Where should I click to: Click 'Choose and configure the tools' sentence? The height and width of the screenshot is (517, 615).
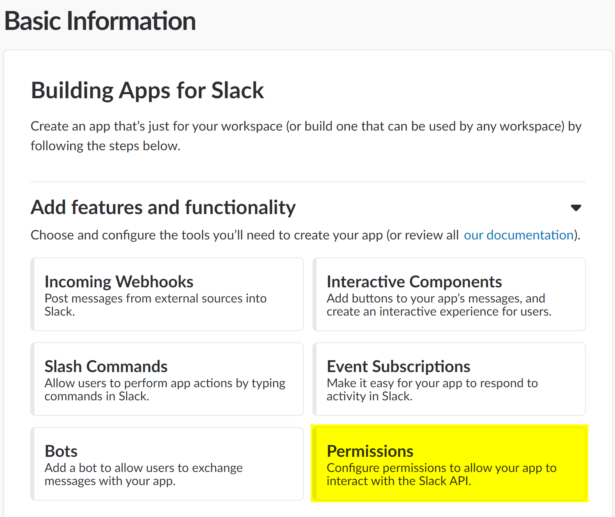(x=244, y=235)
